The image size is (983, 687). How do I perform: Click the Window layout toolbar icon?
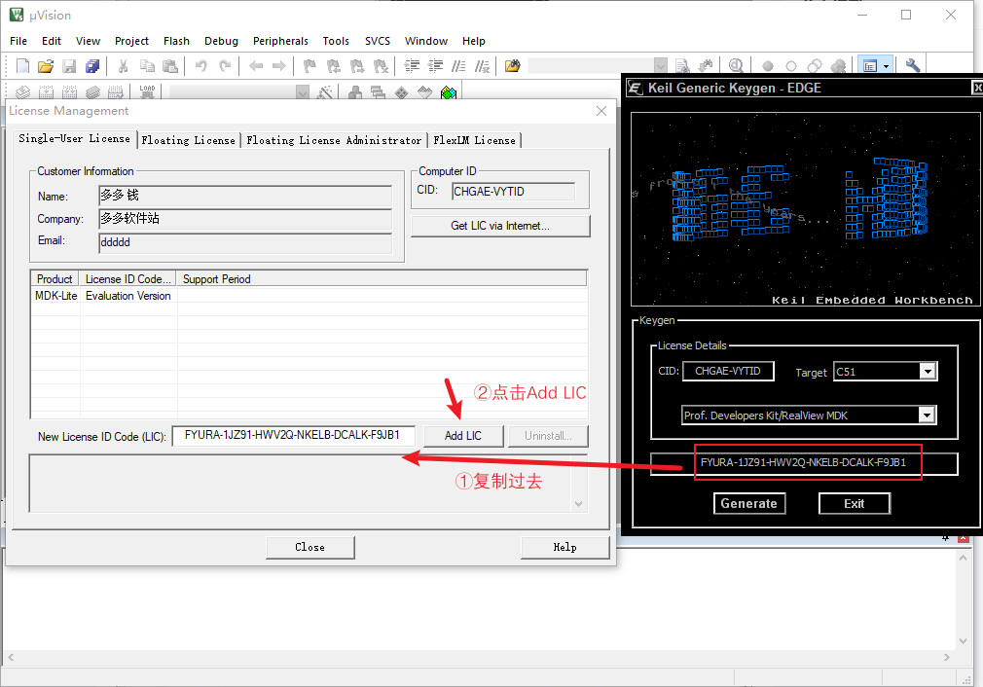point(869,66)
